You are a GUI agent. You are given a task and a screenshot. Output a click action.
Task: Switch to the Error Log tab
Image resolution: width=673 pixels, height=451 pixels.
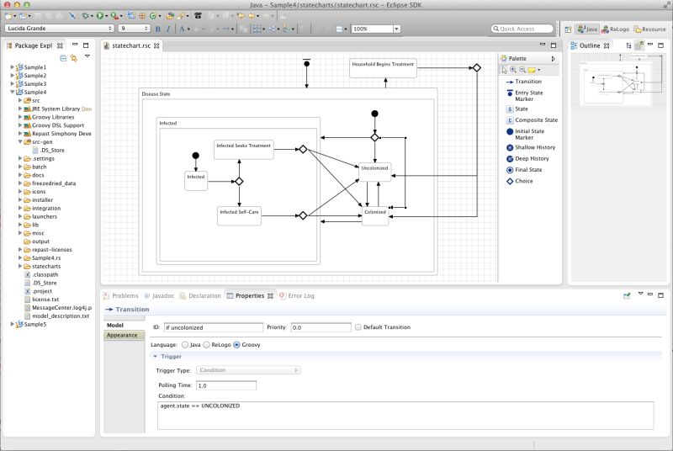coord(297,295)
